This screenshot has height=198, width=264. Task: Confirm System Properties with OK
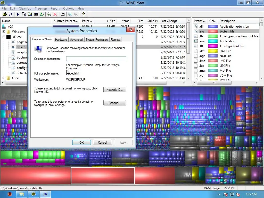pos(81,142)
